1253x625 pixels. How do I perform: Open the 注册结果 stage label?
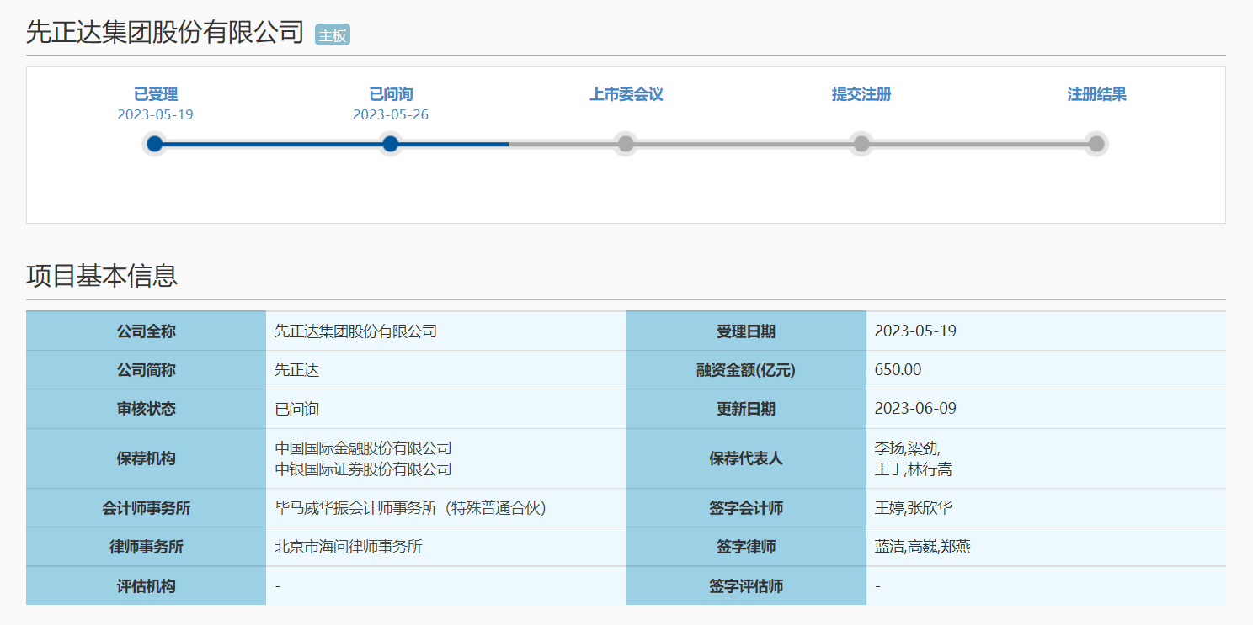point(1096,94)
